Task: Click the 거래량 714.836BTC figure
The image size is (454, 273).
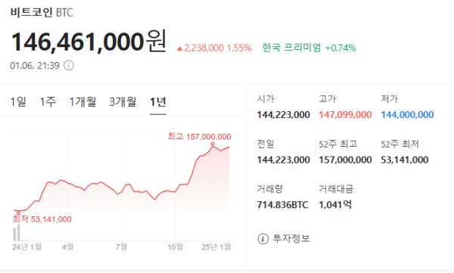Action: tap(282, 205)
